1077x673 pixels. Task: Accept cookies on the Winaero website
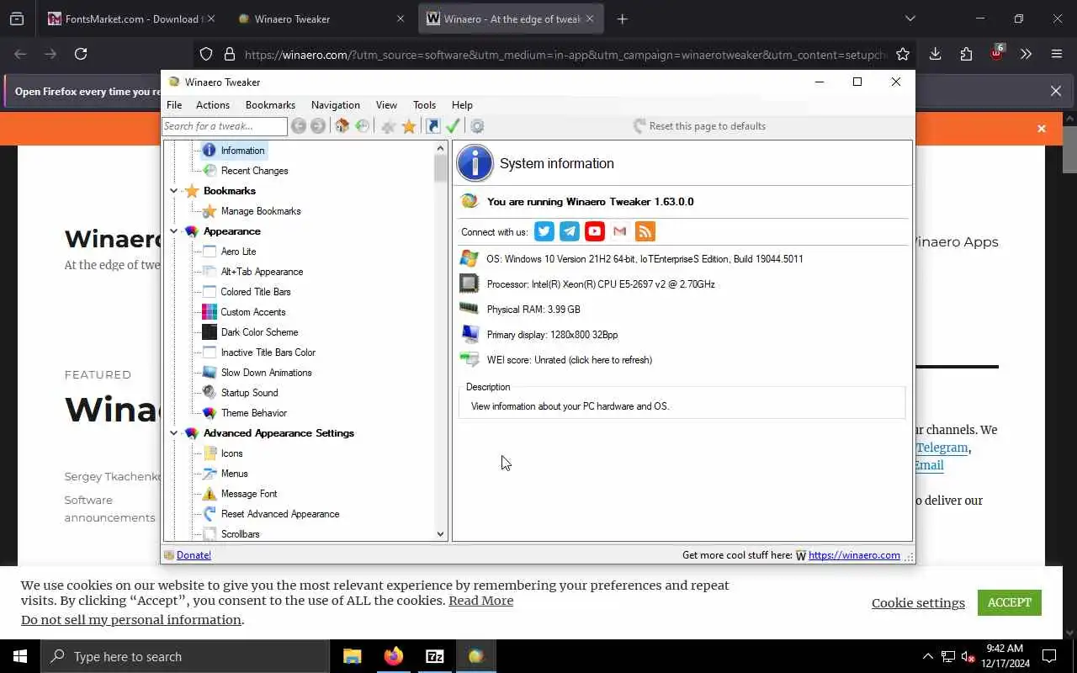[x=1010, y=602]
